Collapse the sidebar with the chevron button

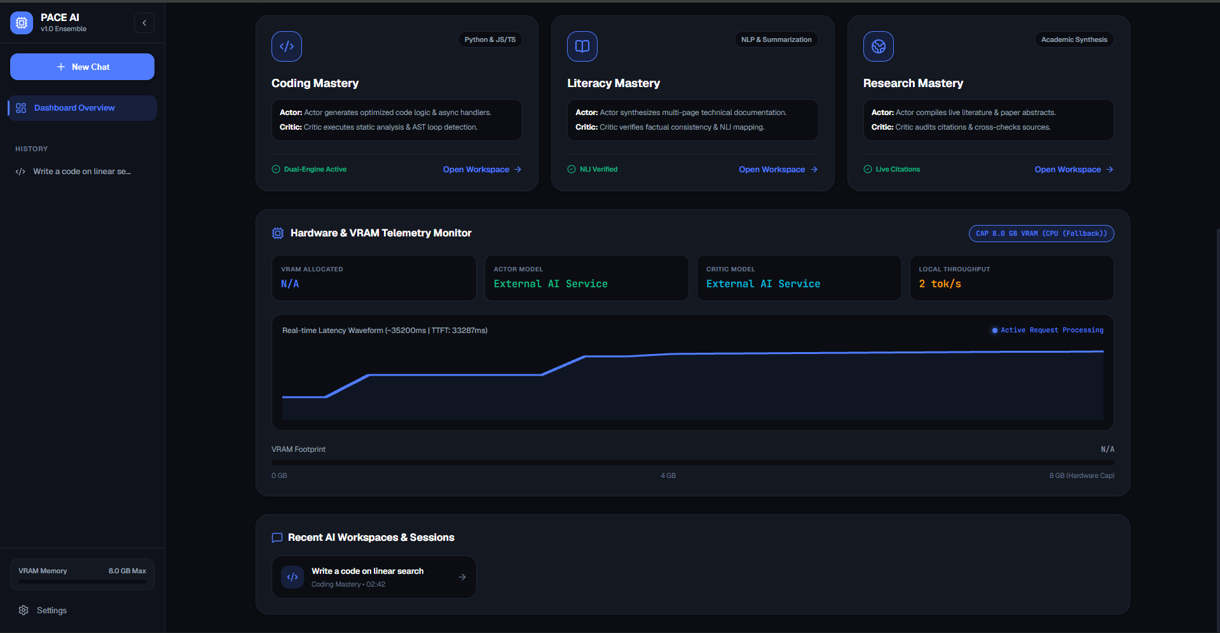[144, 23]
